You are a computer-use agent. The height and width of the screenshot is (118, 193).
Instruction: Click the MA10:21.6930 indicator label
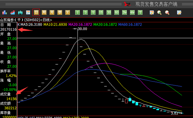pos(55,24)
